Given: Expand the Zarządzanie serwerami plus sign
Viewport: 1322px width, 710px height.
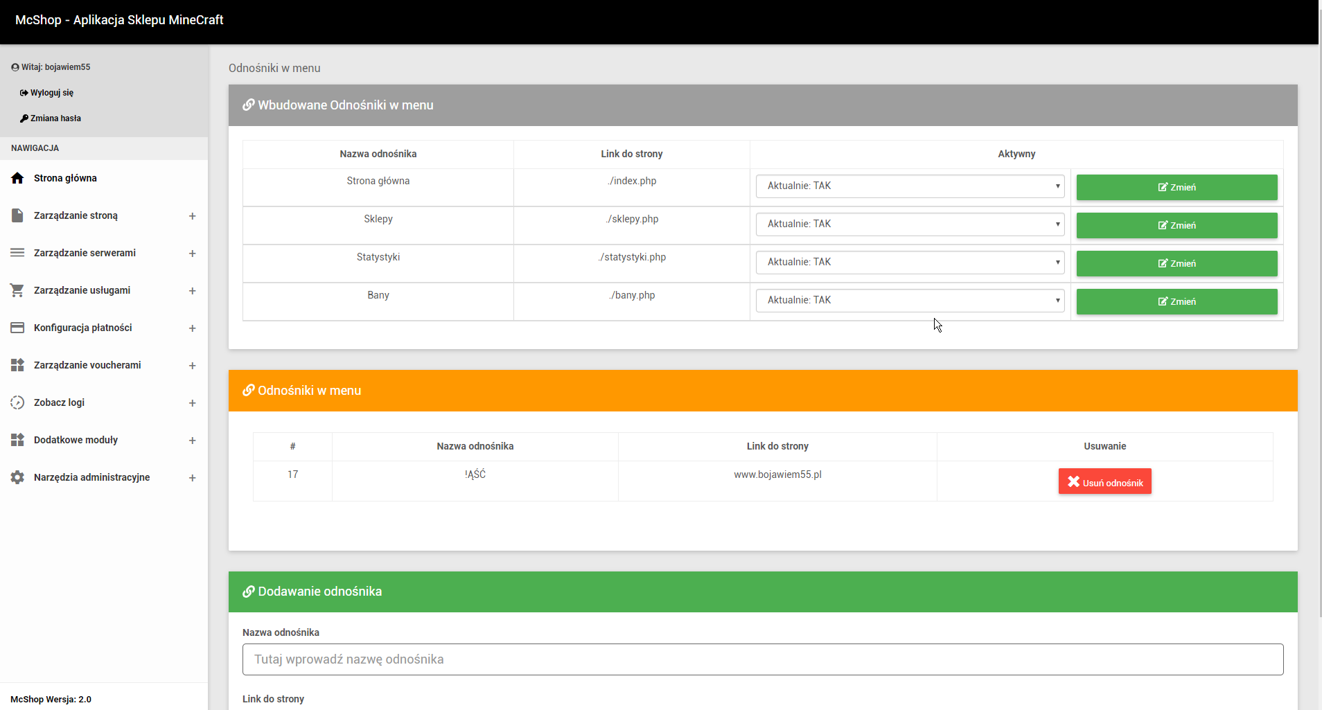Looking at the screenshot, I should coord(192,254).
